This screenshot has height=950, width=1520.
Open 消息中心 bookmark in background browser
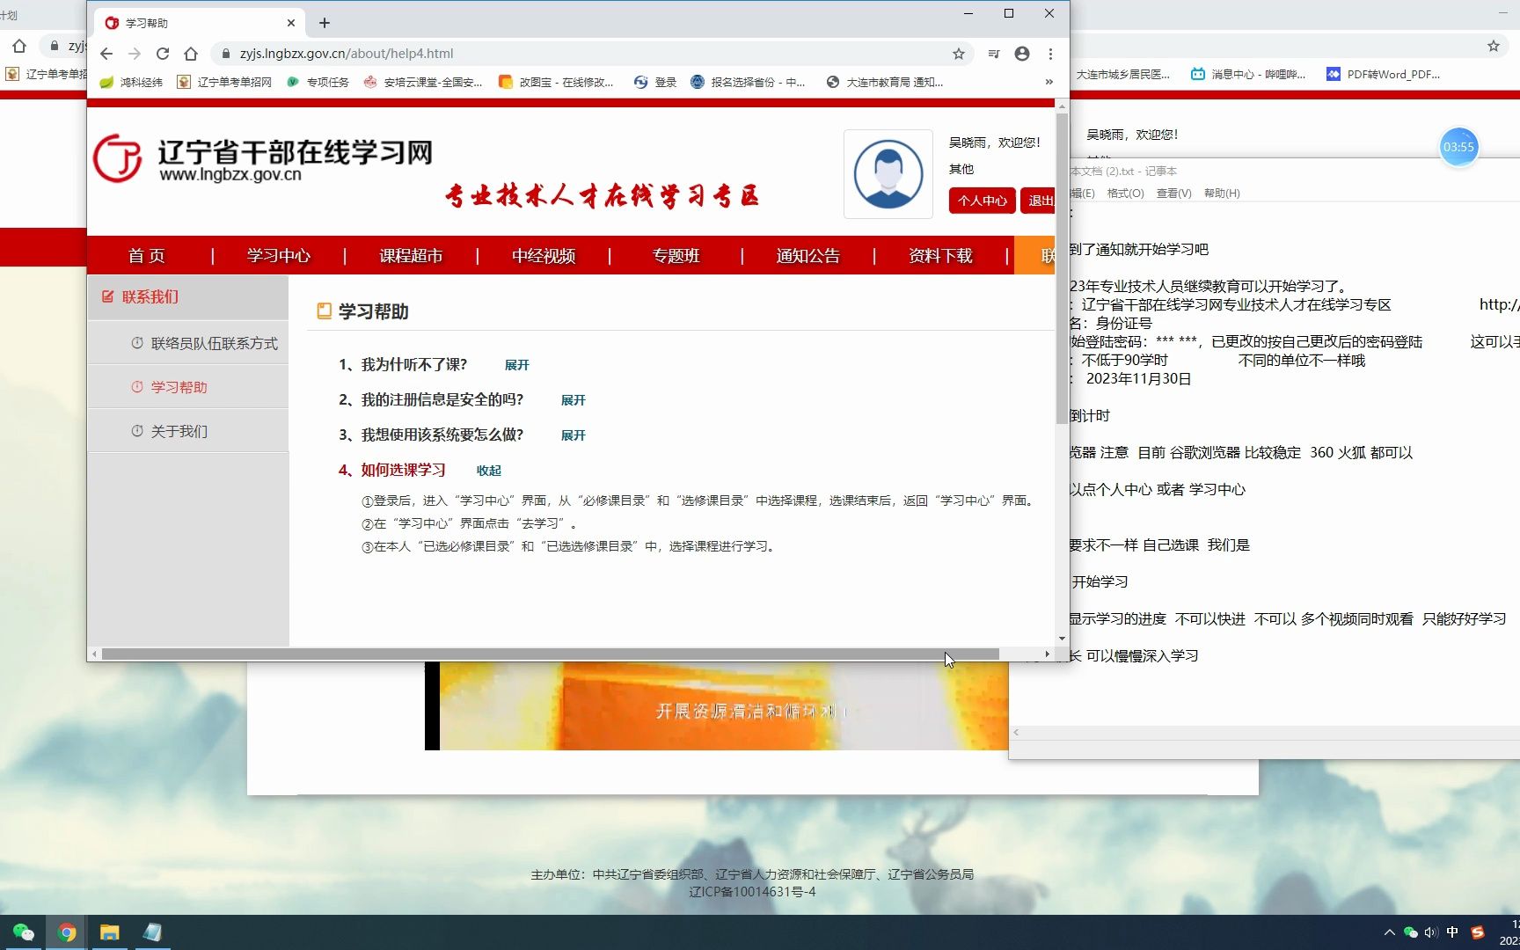pos(1248,74)
